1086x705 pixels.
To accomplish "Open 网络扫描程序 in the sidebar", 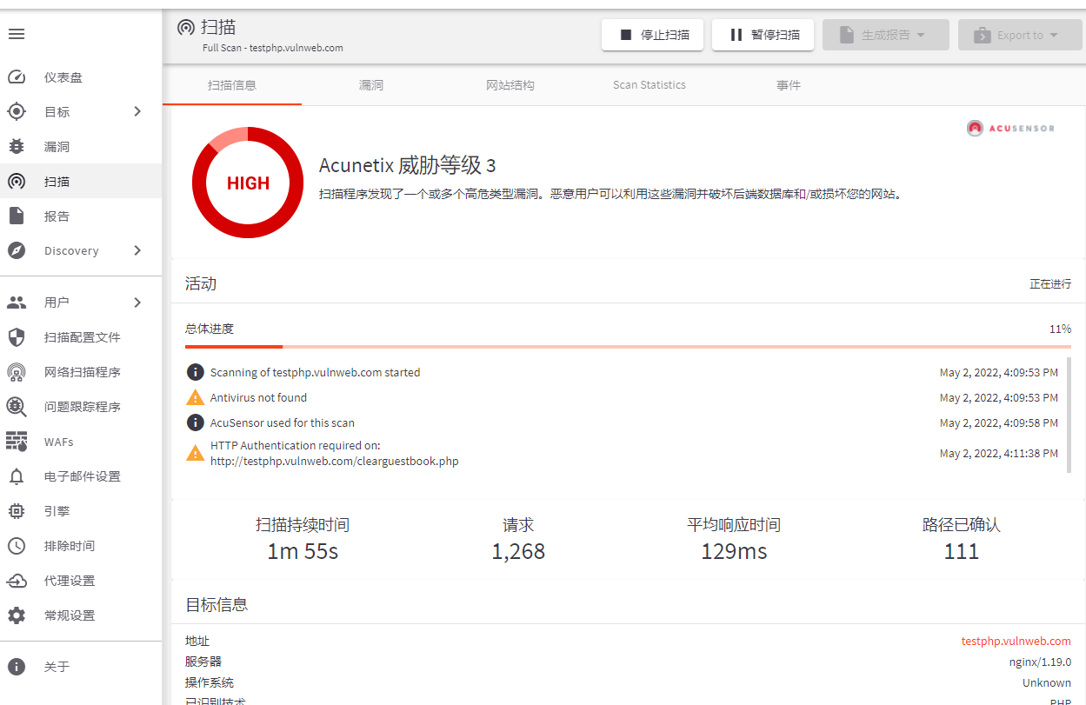I will (x=81, y=372).
